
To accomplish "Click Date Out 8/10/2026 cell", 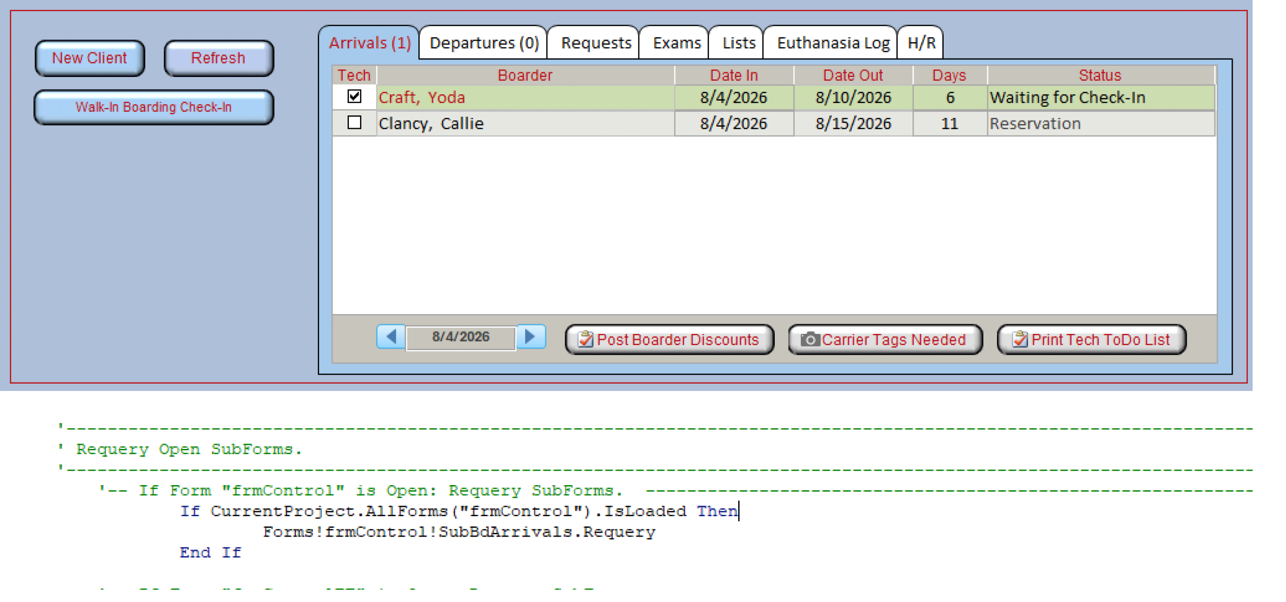I will [x=853, y=97].
